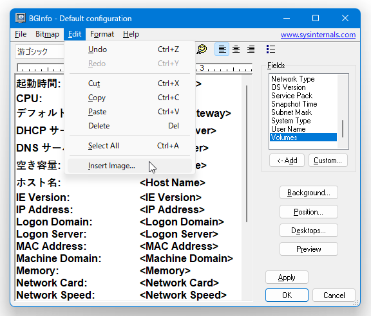Click the ホスト名: label in editor

click(39, 182)
